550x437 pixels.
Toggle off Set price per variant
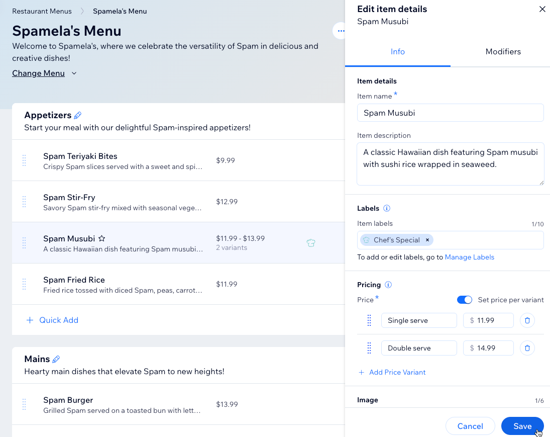(x=465, y=300)
